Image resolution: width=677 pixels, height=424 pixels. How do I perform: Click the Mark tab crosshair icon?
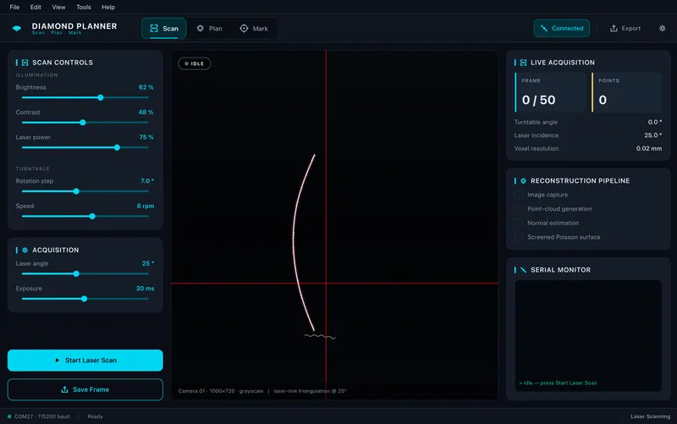pos(244,29)
